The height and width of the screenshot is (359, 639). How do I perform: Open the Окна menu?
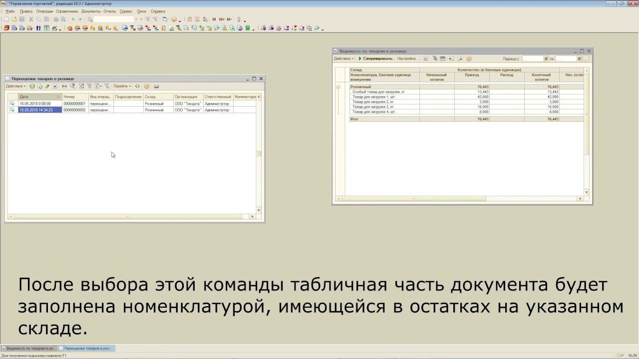142,11
